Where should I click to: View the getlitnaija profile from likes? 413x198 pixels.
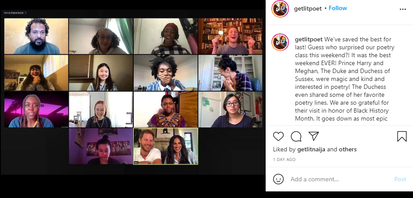coord(311,150)
